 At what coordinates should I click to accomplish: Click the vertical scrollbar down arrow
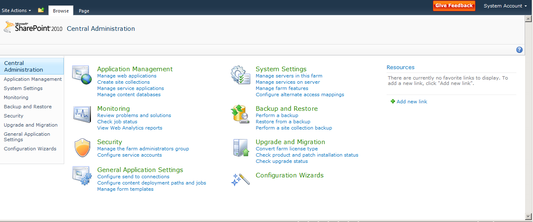(x=529, y=216)
